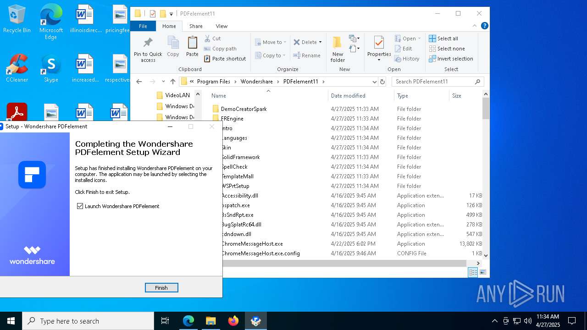
Task: Click Finish in the Setup wizard
Action: [x=161, y=288]
